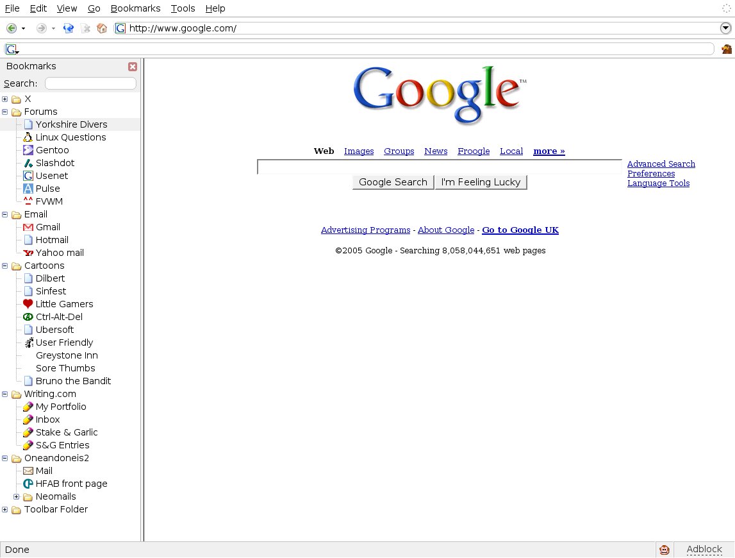Open the Forward button history dropdown arrow
Viewport: 735px width, 558px height.
pos(53,29)
